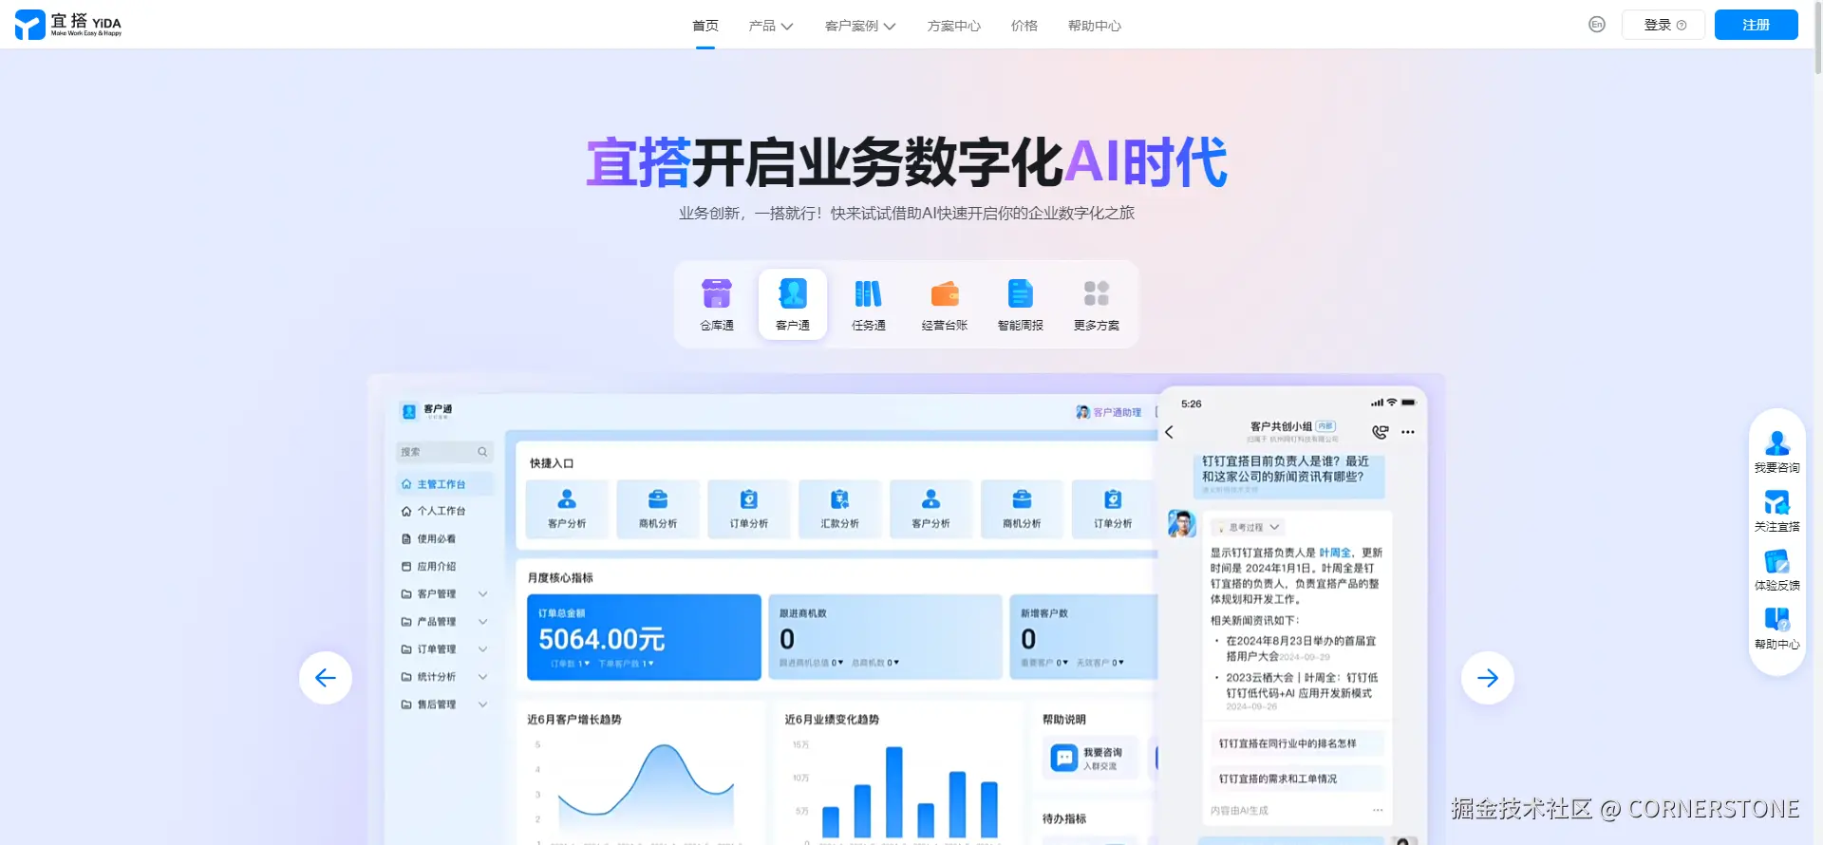Click the 月度核心指标 heading

(x=560, y=577)
